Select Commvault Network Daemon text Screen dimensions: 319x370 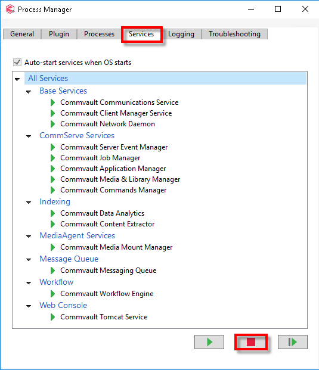pyautogui.click(x=108, y=124)
